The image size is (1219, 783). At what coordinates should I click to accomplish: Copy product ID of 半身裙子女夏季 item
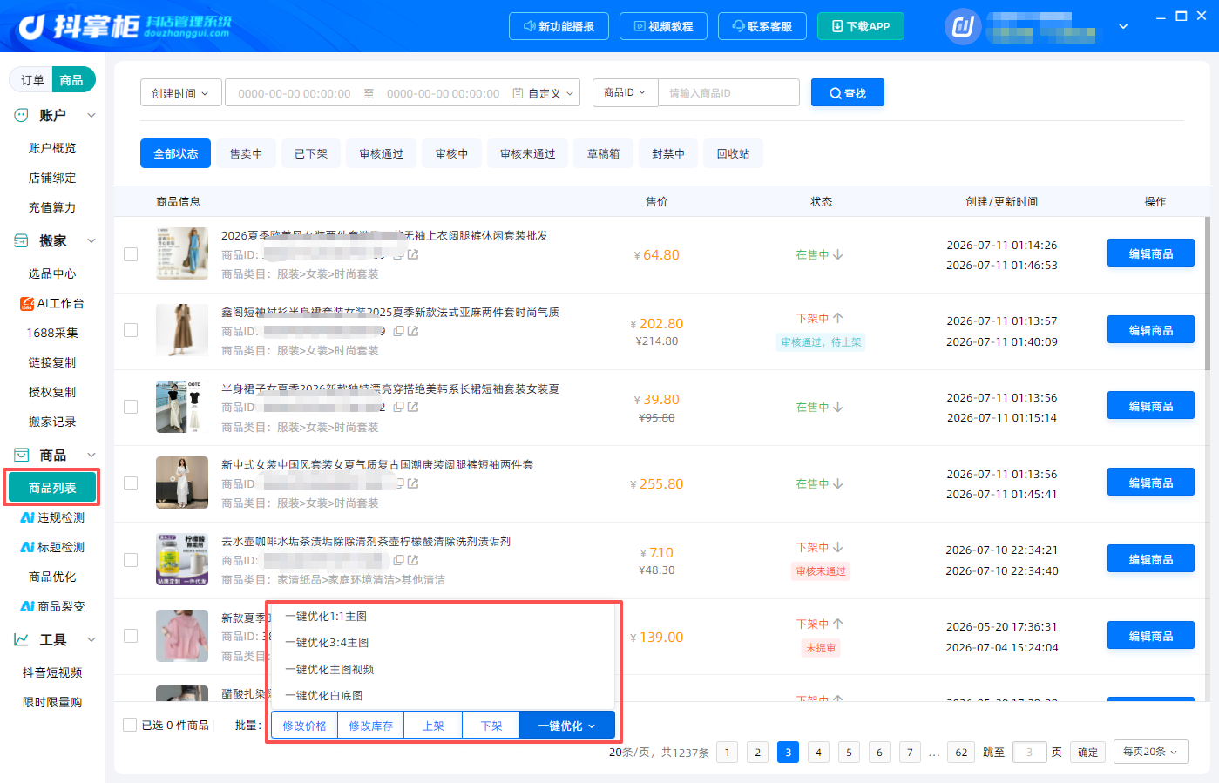point(398,407)
